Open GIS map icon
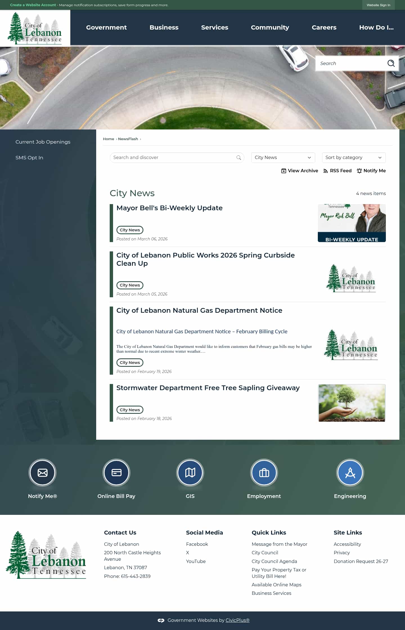 pos(190,473)
